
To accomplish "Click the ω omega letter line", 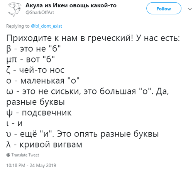I will [88, 91].
